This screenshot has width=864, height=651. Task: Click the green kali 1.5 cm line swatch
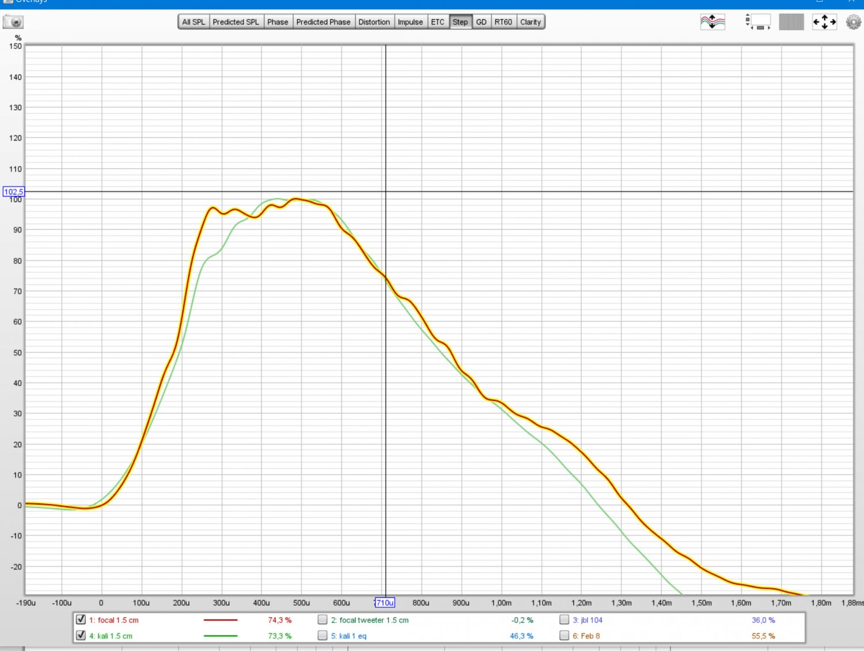[x=221, y=636]
